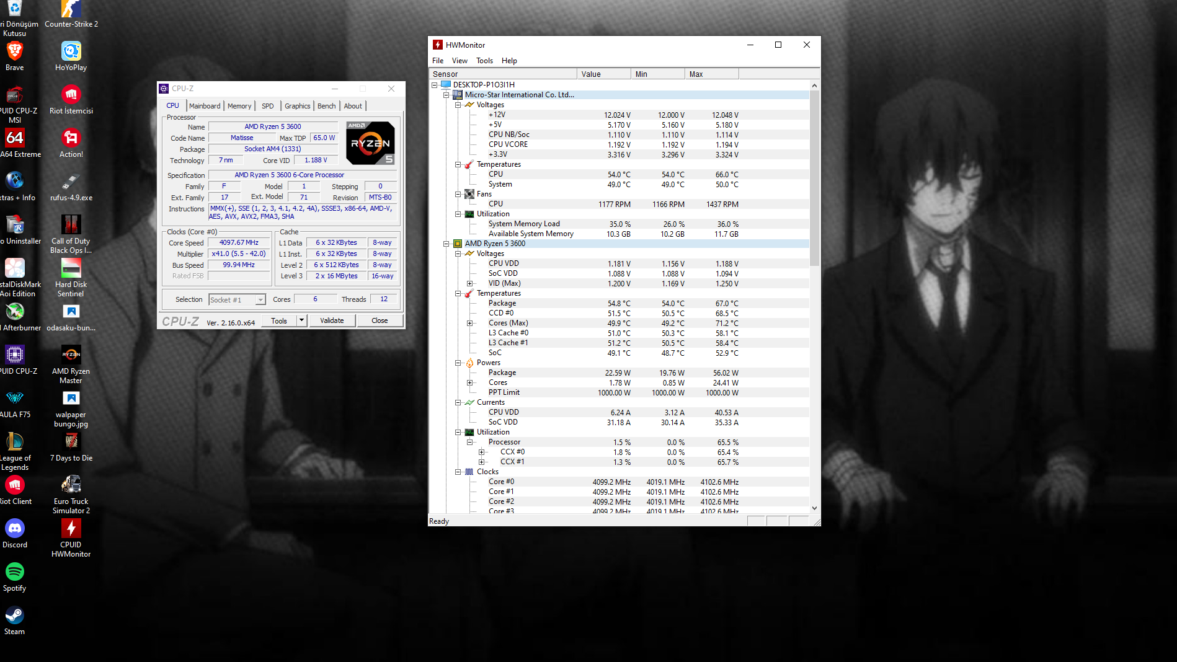Click the scroll up arrow in HWMonitor
Viewport: 1177px width, 662px height.
(814, 86)
